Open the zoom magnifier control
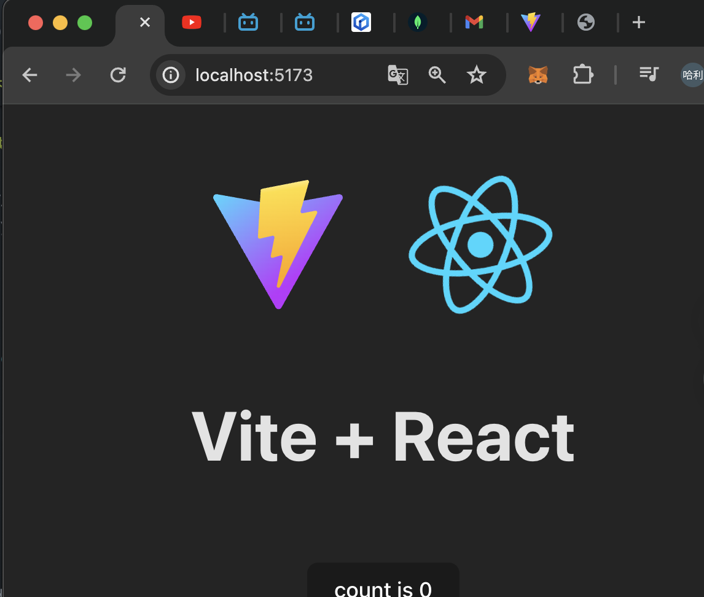The image size is (704, 597). pos(437,75)
